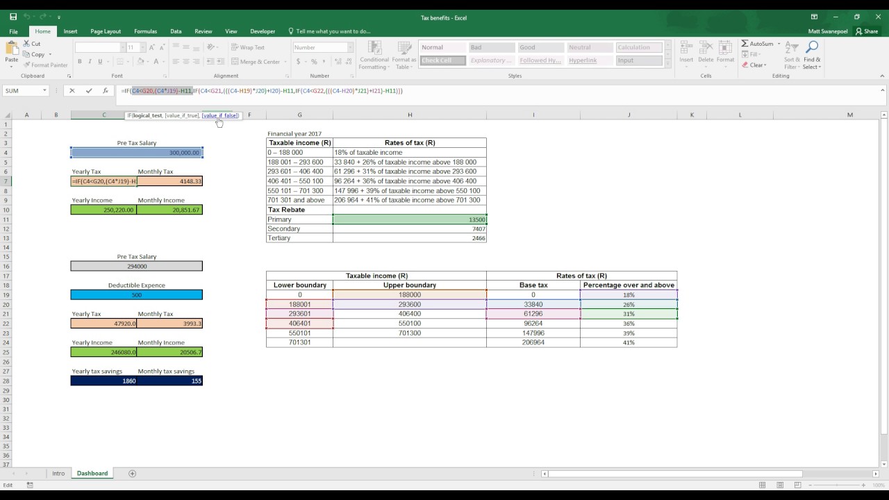Viewport: 889px width, 500px height.
Task: Click the Save icon in the quick access toolbar
Action: (13, 17)
